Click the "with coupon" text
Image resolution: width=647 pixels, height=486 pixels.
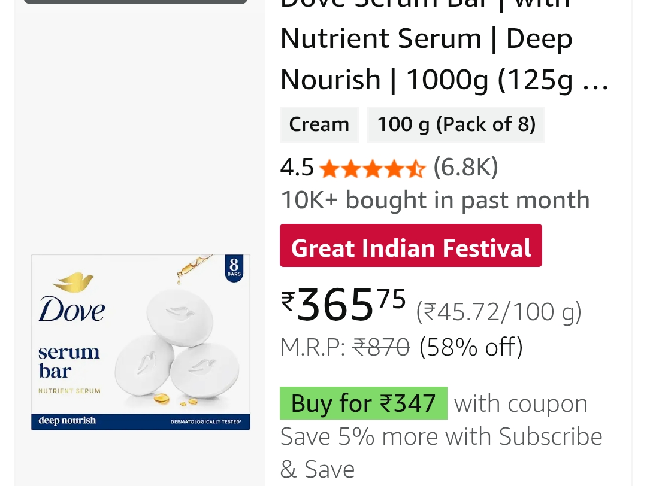point(521,404)
